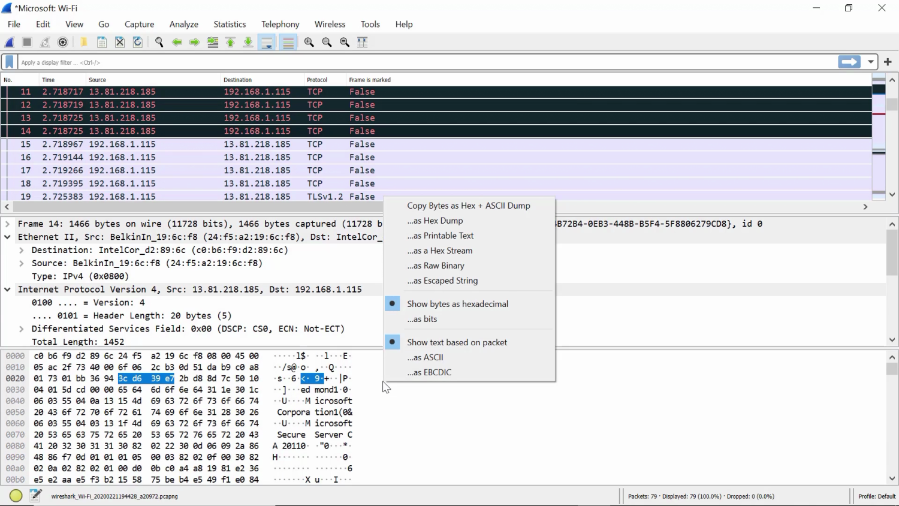Screen dimensions: 899x506
Task: Select packet number 17 row
Action: 436,170
